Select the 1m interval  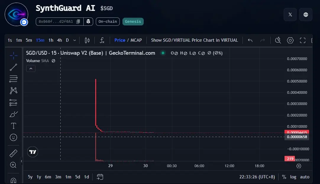click(19, 40)
